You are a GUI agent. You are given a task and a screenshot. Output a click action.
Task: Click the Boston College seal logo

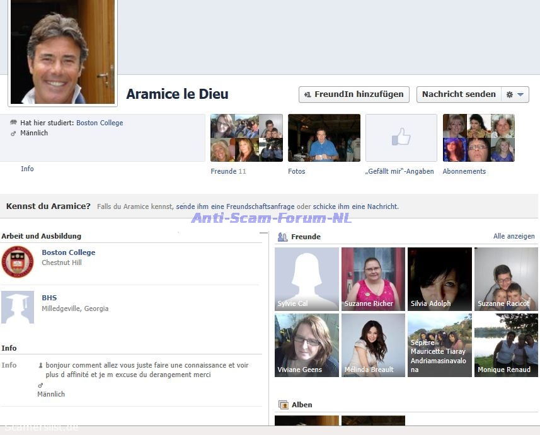tap(18, 262)
